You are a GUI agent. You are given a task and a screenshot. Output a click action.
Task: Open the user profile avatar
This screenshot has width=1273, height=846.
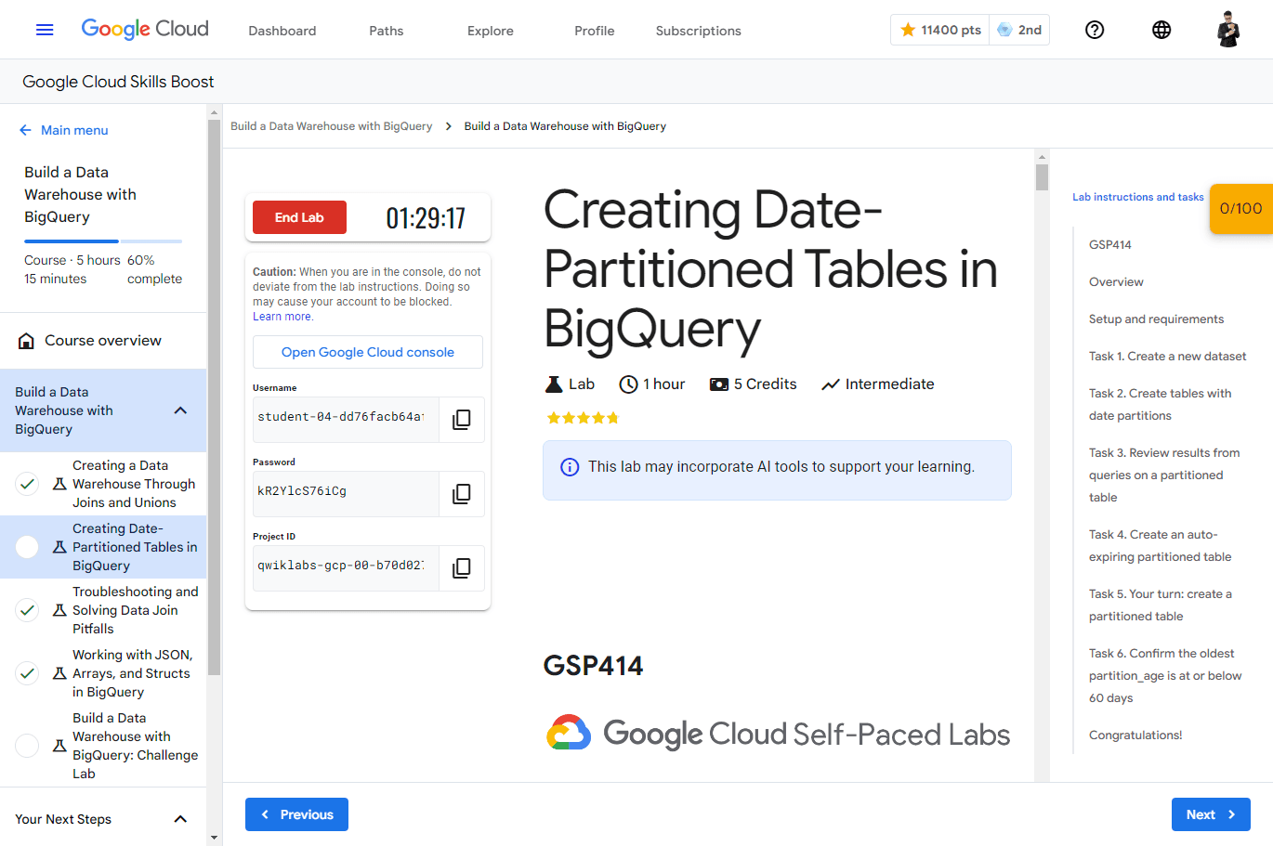[x=1228, y=30]
